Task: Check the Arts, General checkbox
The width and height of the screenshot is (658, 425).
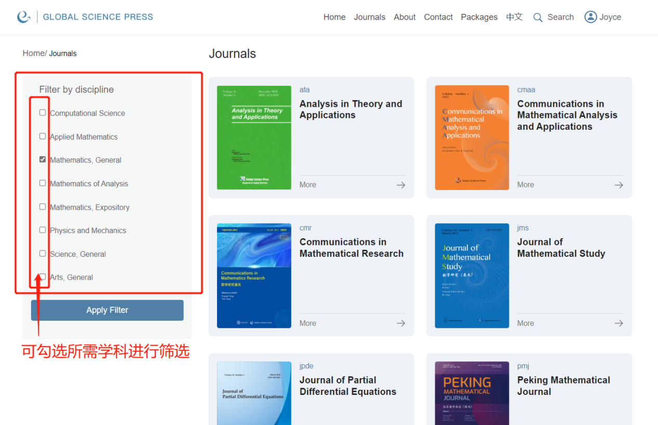Action: point(43,277)
